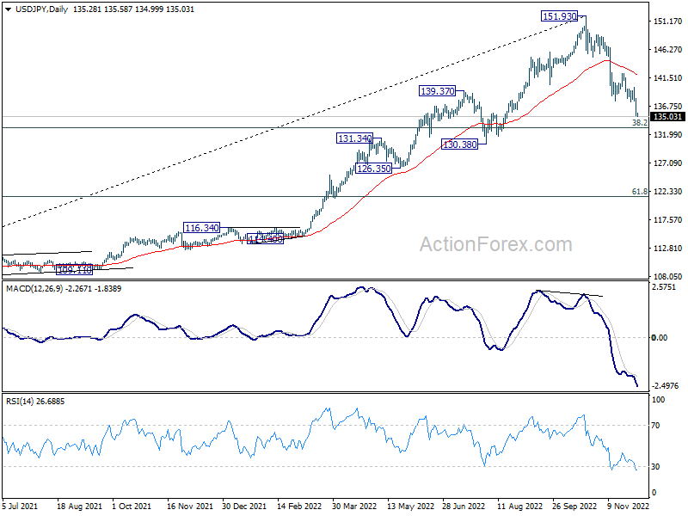Select the 126.350 price label
The width and height of the screenshot is (688, 516).
pyautogui.click(x=373, y=169)
